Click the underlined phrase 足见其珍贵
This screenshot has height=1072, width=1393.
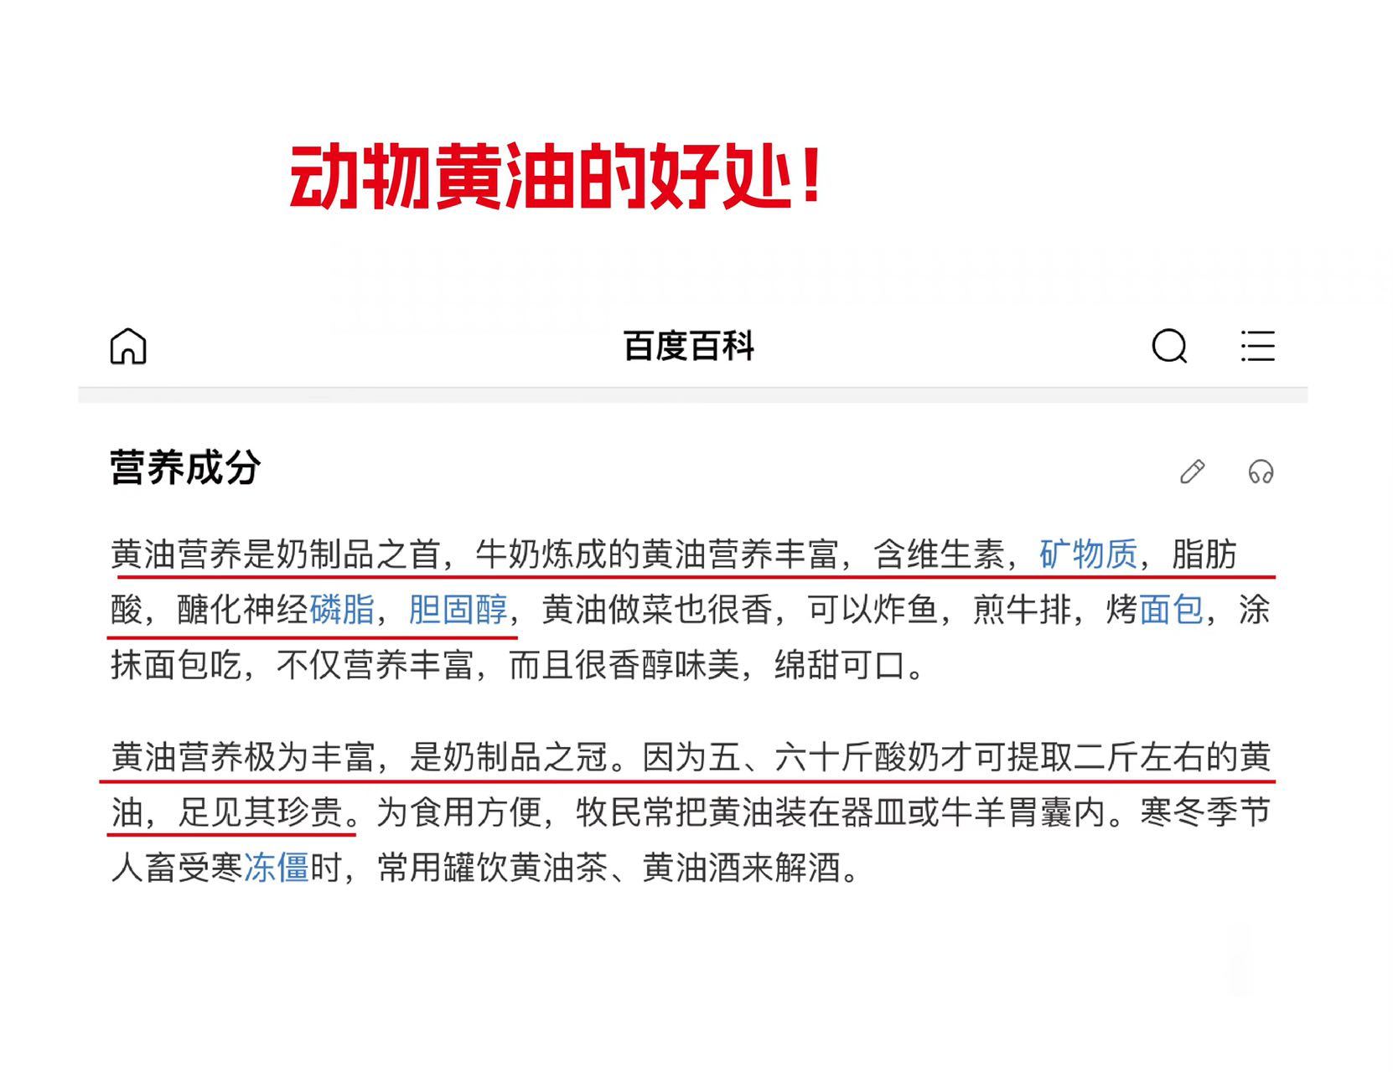pos(260,812)
